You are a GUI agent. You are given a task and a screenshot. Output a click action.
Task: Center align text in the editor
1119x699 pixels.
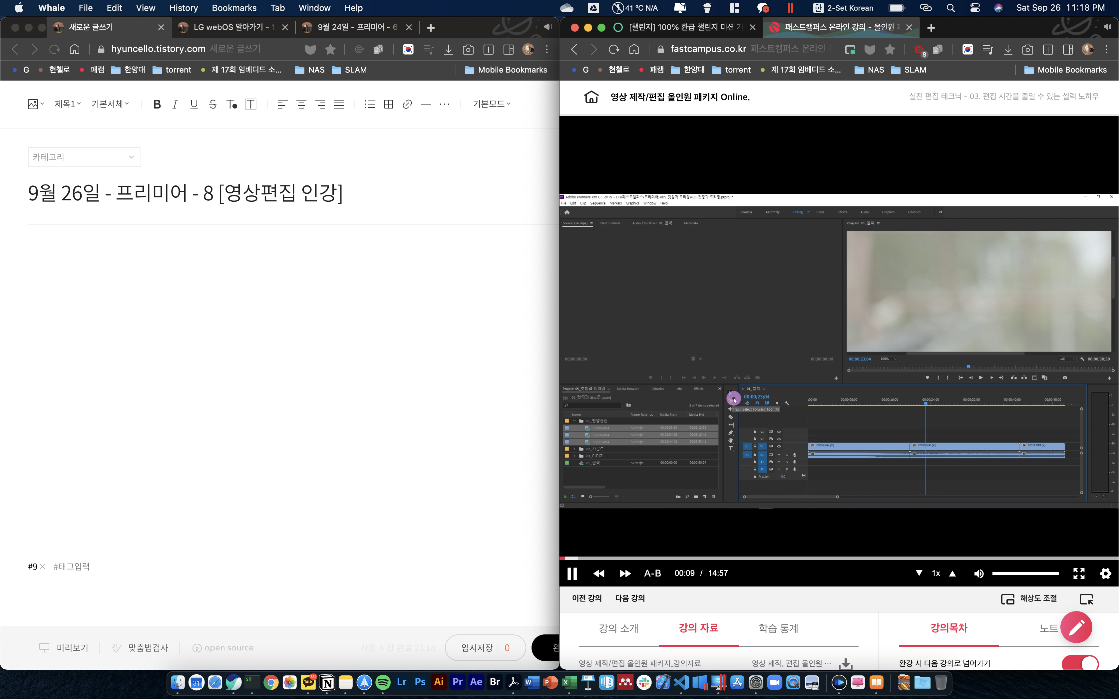[x=301, y=104]
